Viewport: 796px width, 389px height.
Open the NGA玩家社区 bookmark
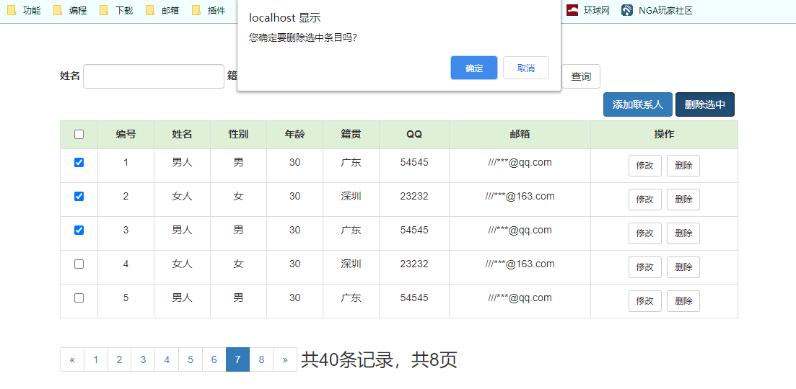[657, 10]
